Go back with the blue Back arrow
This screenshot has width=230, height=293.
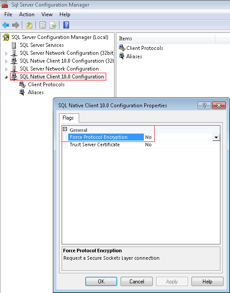click(x=6, y=25)
